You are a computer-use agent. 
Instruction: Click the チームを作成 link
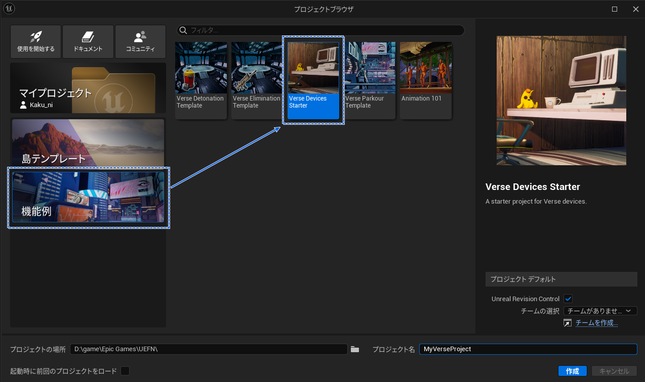pyautogui.click(x=596, y=322)
